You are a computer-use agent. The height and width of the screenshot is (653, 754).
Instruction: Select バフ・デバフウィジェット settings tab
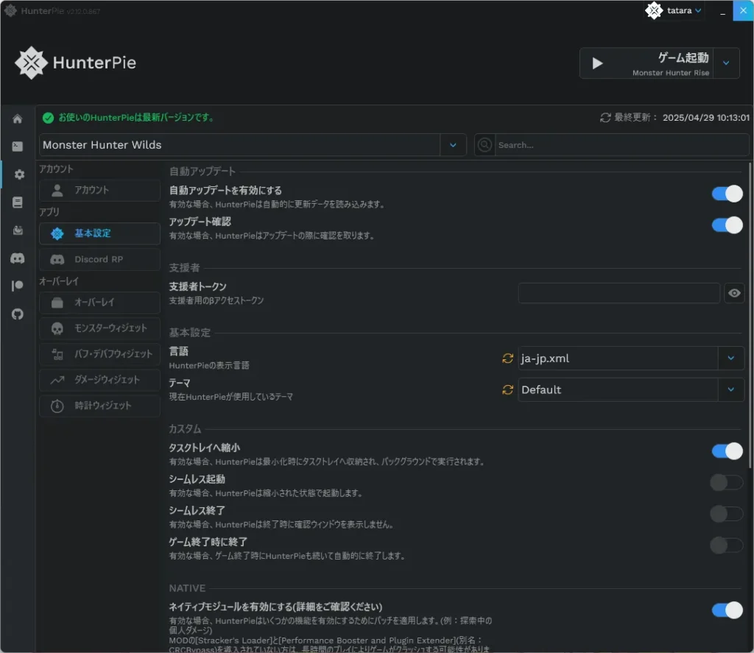[99, 354]
